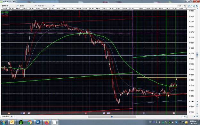
Task: Click the horizontal time scrollbar thumb
Action: [112, 117]
